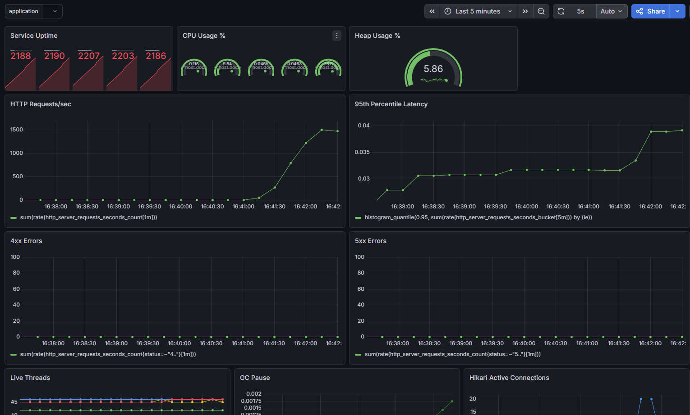Viewport: 690px width, 415px height.
Task: Click the CPU Usage % panel title
Action: coord(204,36)
